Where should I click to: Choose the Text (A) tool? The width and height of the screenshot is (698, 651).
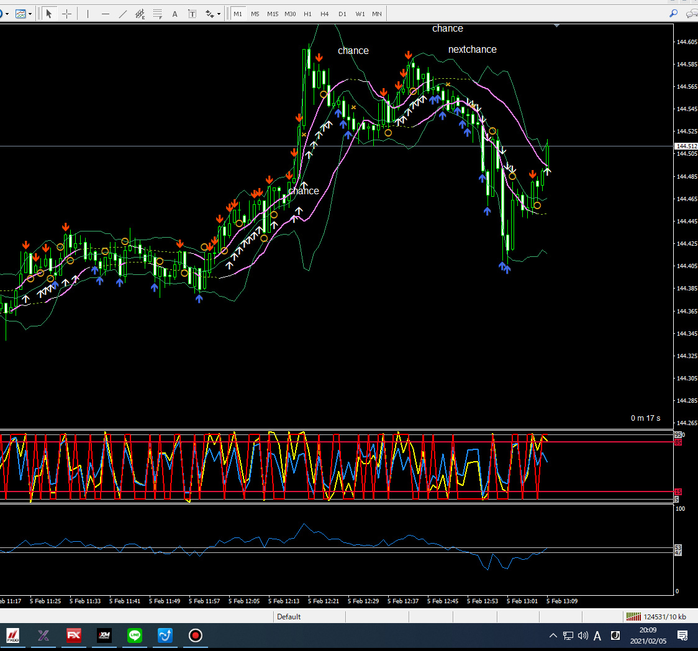[x=175, y=14]
